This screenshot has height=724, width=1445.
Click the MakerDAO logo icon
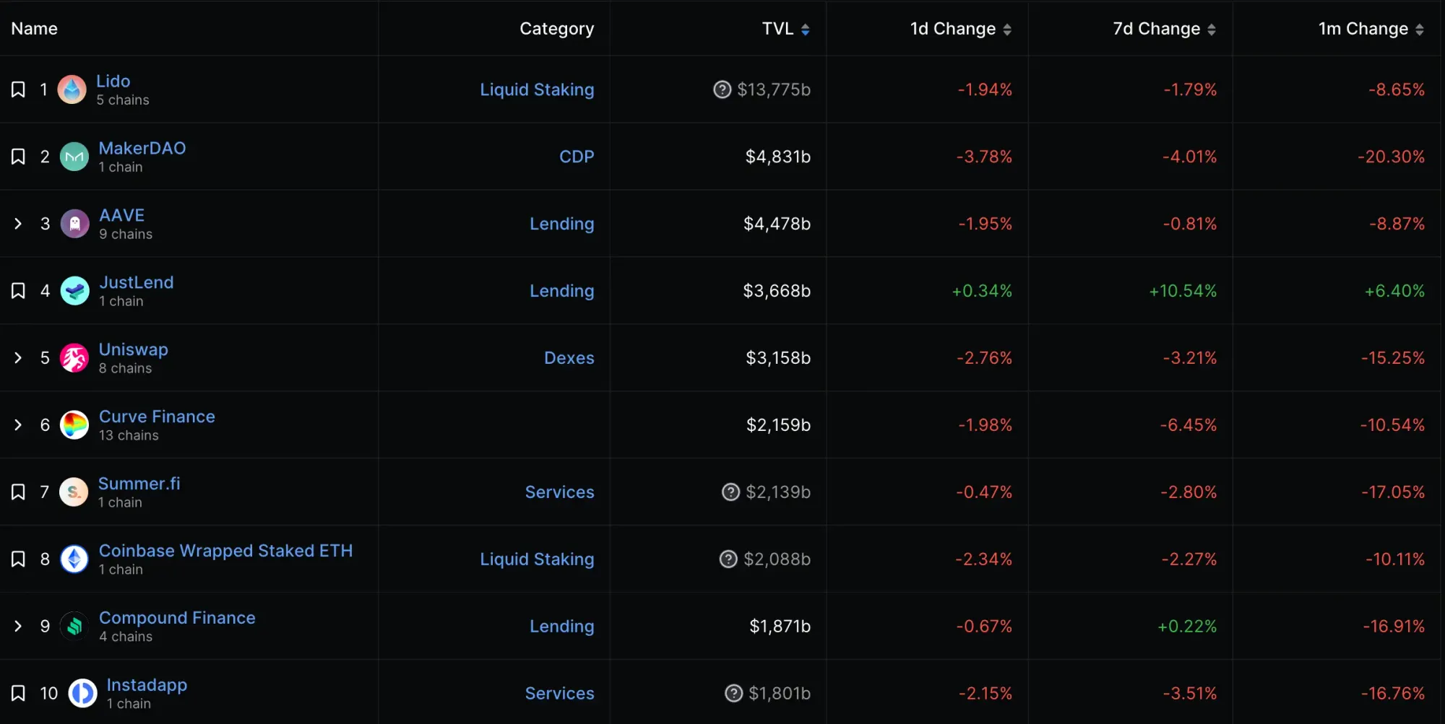(x=74, y=157)
